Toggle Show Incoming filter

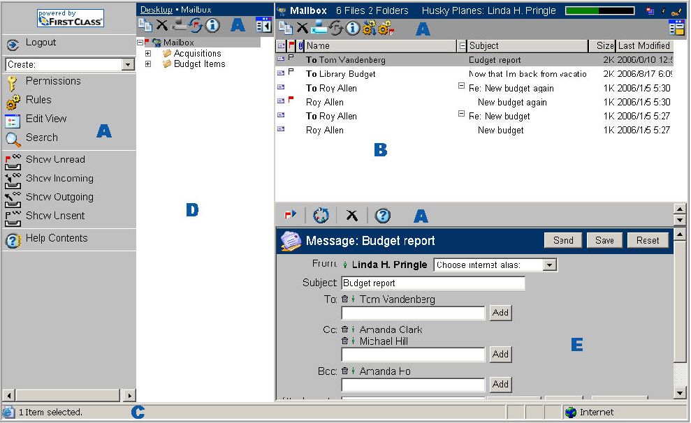pyautogui.click(x=13, y=180)
